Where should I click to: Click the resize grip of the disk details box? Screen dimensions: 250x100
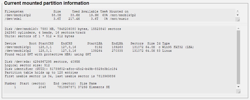click(239, 92)
